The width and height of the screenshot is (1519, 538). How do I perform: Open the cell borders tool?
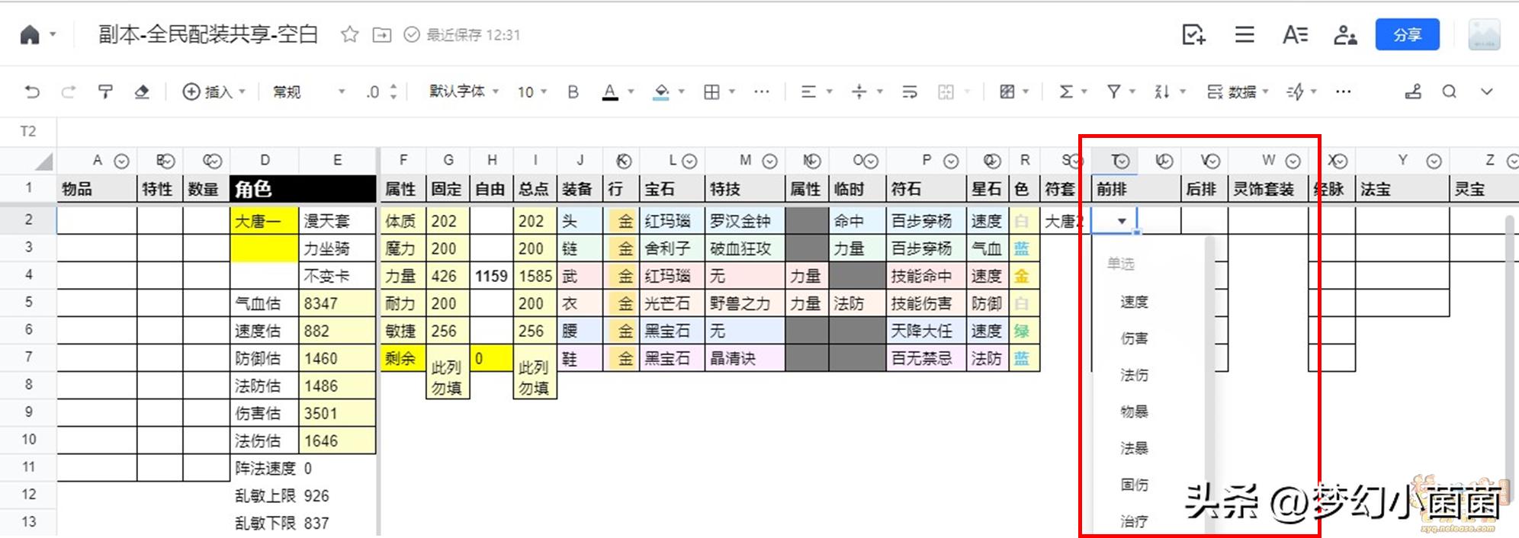click(711, 92)
